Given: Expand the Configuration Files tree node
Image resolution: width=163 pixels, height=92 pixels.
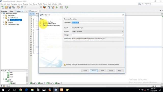Looking at the screenshot, I should tap(4, 24).
